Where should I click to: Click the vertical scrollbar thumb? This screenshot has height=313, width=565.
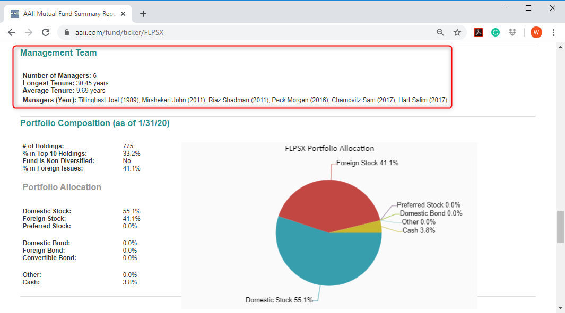click(x=560, y=227)
